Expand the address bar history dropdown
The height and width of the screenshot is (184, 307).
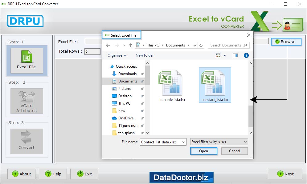194,45
